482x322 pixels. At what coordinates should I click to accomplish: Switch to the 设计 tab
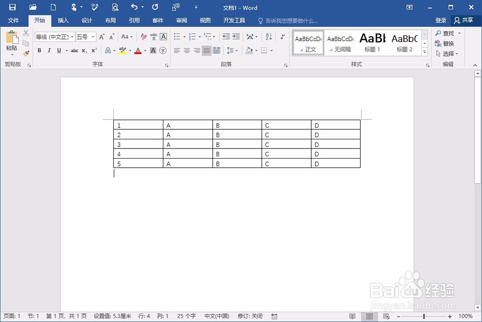87,20
